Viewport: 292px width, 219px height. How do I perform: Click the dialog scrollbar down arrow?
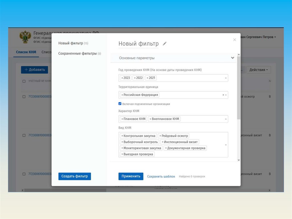pyautogui.click(x=239, y=160)
